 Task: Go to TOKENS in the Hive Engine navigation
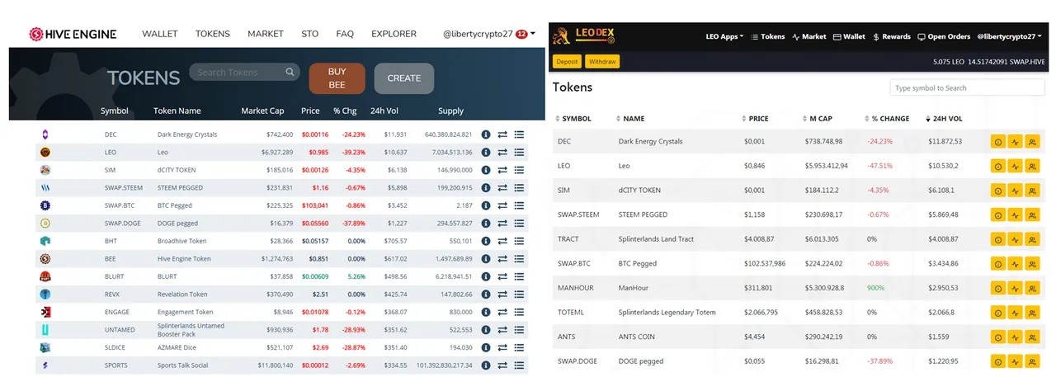pyautogui.click(x=213, y=34)
